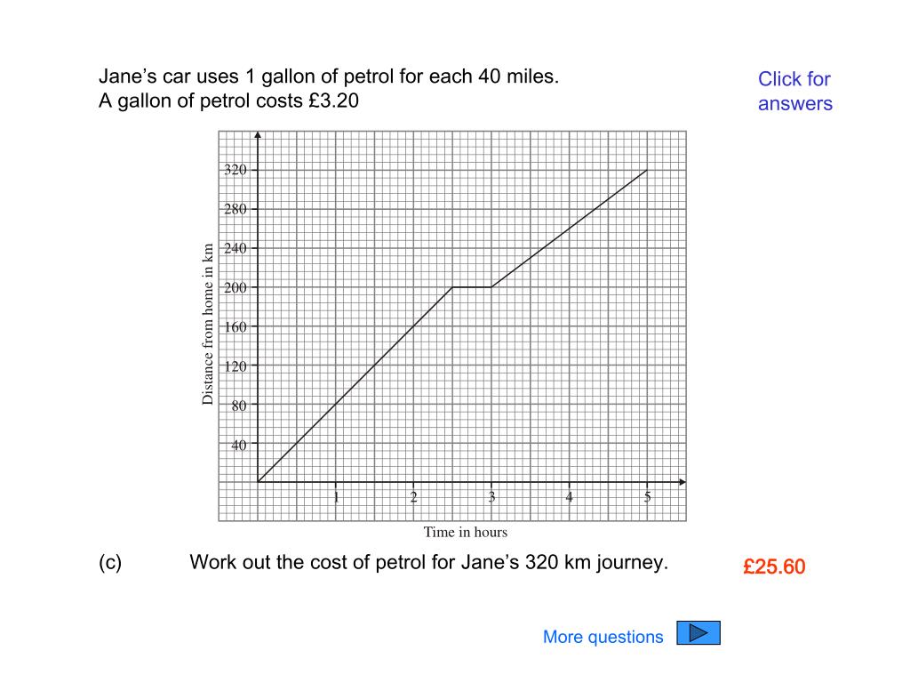
Task: Click the 'Click for answers' text
Action: tap(794, 92)
